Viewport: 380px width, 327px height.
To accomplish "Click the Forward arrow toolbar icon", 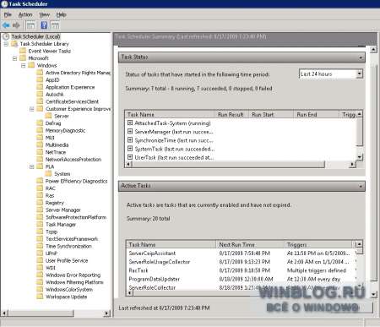I will (16, 25).
